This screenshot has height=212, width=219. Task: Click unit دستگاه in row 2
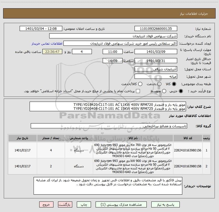(x=79, y=166)
